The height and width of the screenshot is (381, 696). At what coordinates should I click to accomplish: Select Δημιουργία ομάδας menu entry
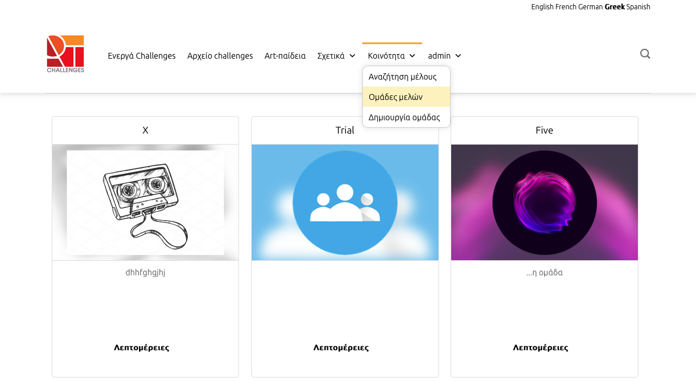[x=404, y=117]
